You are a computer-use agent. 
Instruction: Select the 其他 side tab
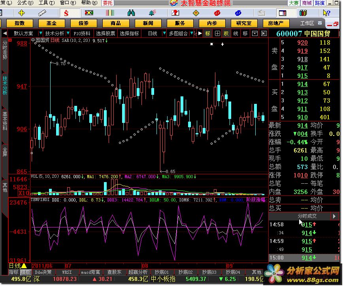point(5,187)
